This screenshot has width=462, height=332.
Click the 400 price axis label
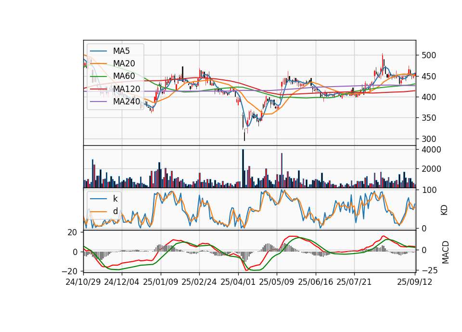click(429, 97)
